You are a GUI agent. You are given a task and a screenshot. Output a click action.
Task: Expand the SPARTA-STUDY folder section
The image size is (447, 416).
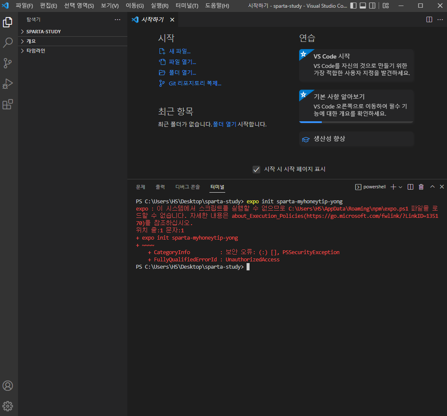(x=73, y=32)
